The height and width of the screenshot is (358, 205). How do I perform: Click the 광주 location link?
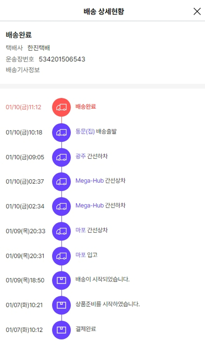click(81, 156)
